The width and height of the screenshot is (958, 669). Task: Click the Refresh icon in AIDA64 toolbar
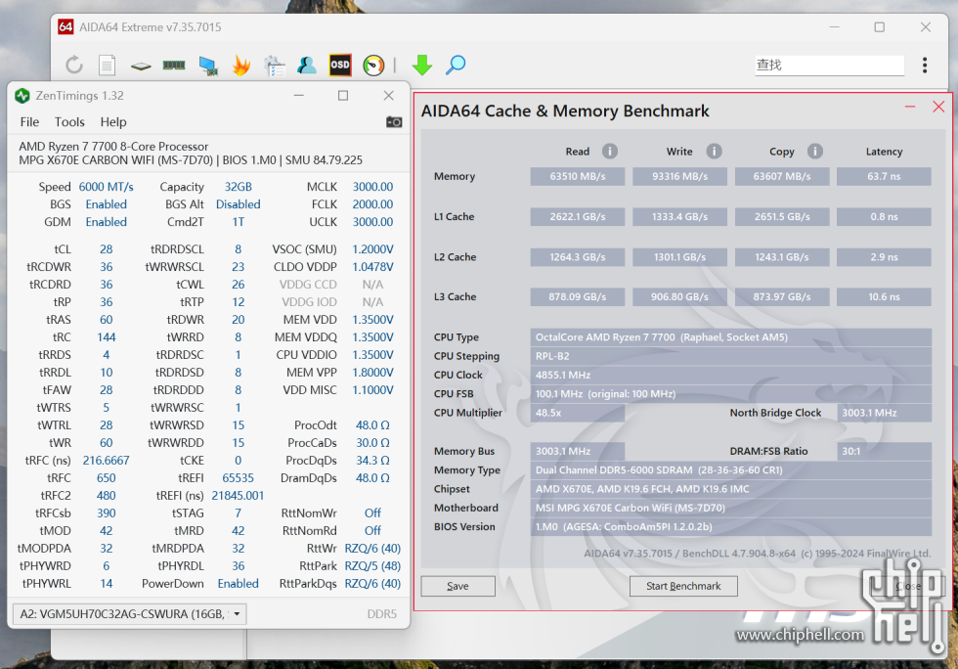(x=74, y=65)
